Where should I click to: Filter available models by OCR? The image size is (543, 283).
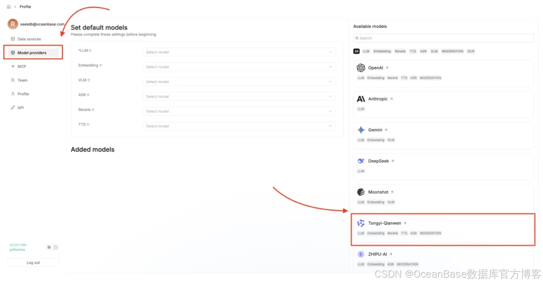(x=471, y=51)
